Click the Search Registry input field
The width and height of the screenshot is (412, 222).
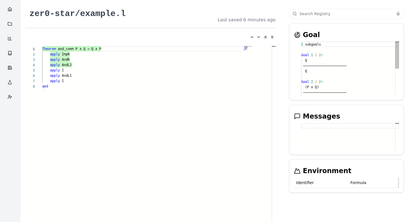pos(337,13)
